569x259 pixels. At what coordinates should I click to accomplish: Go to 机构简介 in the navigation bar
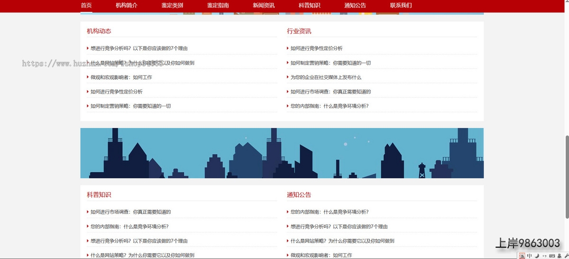pos(127,6)
